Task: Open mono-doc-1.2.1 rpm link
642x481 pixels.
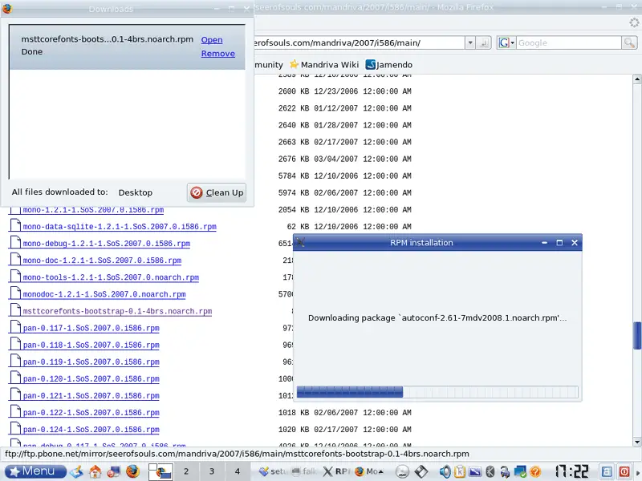Action: click(102, 261)
